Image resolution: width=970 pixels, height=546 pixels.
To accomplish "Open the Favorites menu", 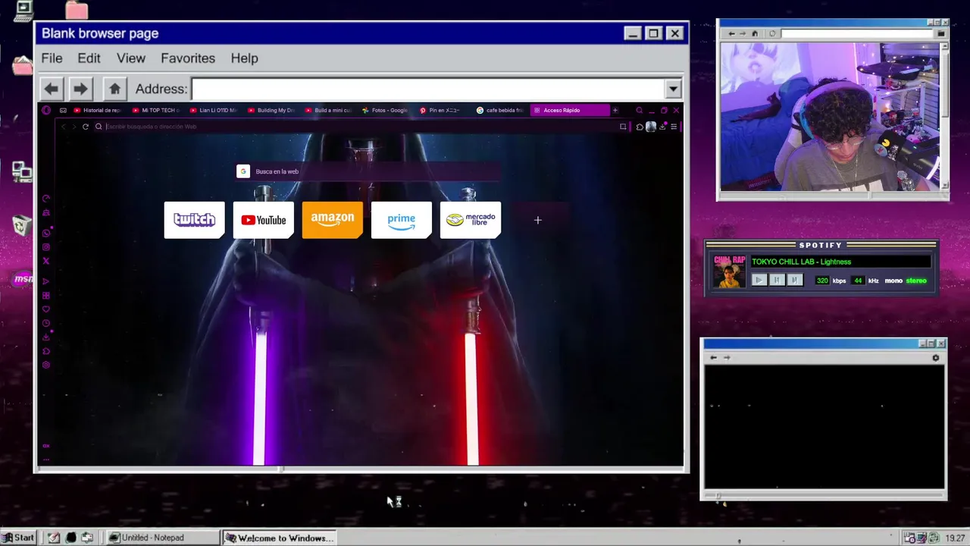I will [x=188, y=58].
